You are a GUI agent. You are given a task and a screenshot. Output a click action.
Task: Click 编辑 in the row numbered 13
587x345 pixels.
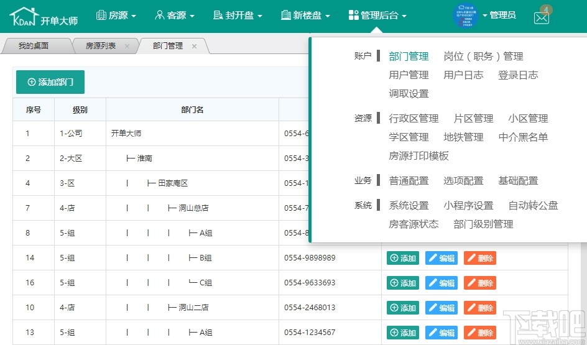(x=441, y=333)
